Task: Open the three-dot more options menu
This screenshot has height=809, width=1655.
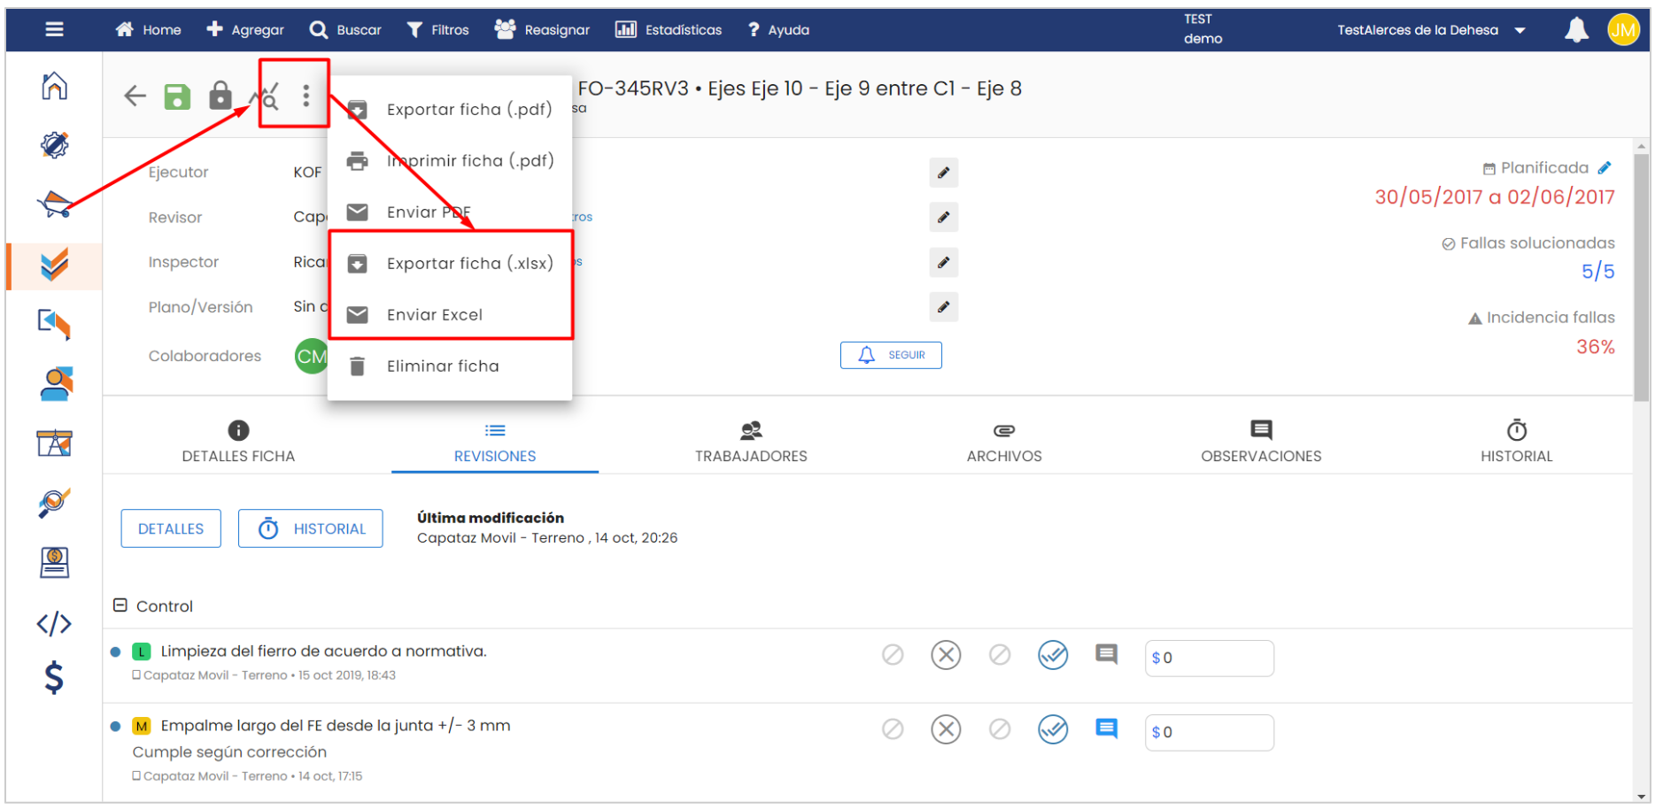Action: pyautogui.click(x=305, y=96)
